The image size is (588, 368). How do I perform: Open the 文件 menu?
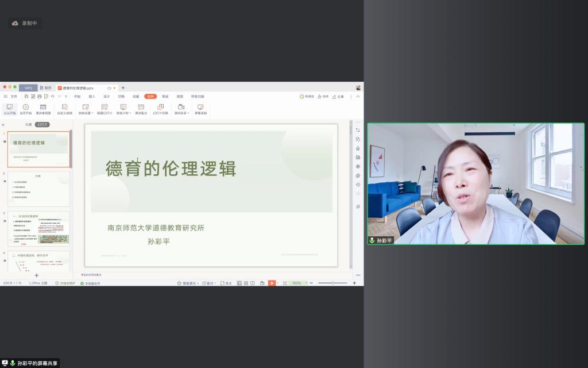click(x=13, y=97)
